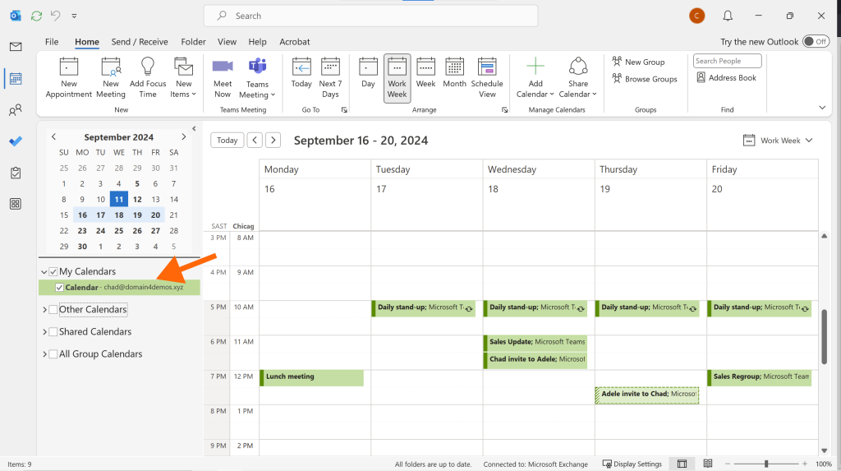This screenshot has width=841, height=471.
Task: Select the Month view icon
Action: [x=454, y=67]
